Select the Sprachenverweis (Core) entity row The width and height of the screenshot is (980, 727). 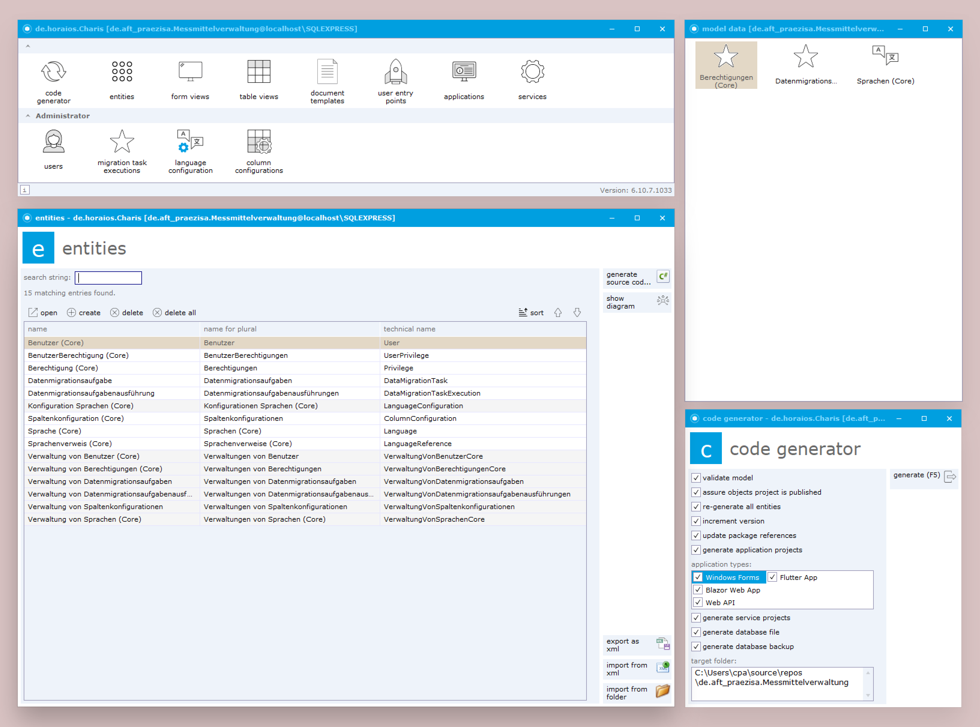click(305, 444)
